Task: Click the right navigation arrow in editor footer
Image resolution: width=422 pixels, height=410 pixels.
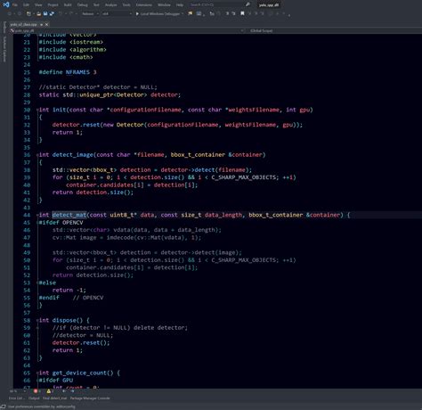Action: 72,391
